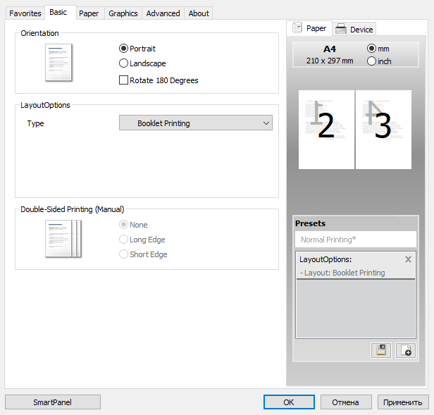Click the 'Layout: Booklet Printing' preset entry
This screenshot has height=415, width=434.
pyautogui.click(x=342, y=273)
